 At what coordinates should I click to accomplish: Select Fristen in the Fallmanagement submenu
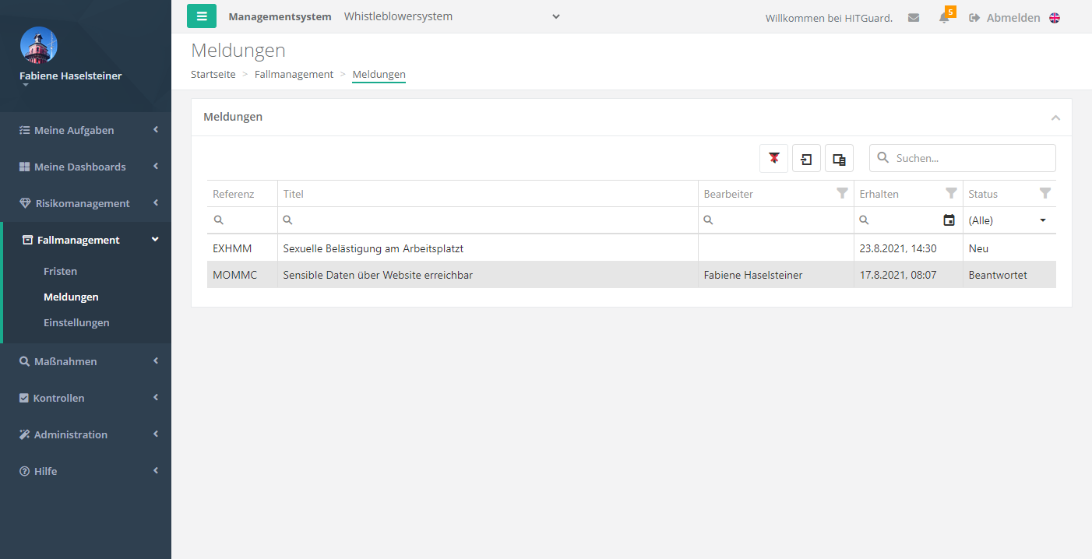coord(60,271)
